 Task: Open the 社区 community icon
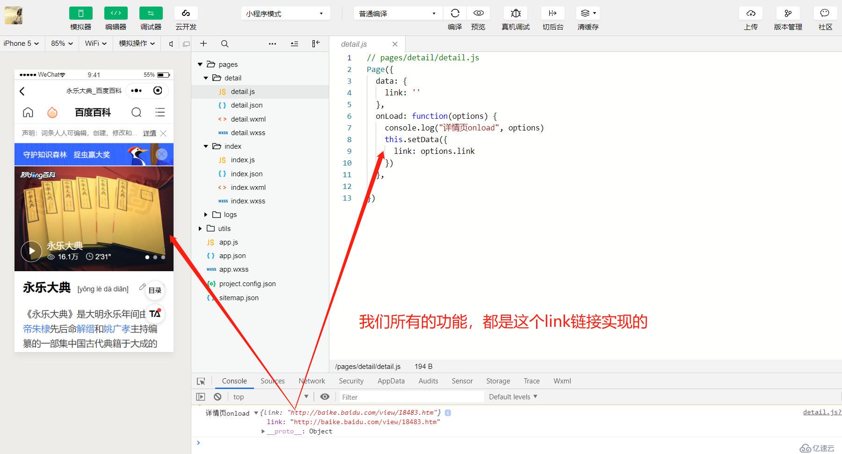coord(825,13)
